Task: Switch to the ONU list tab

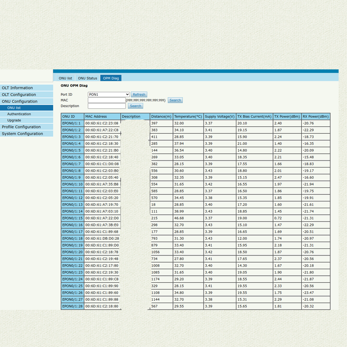Action: [65, 78]
